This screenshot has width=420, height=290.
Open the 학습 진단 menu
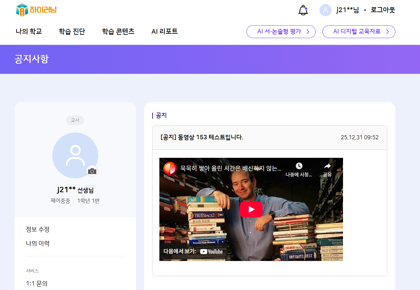[x=72, y=31]
